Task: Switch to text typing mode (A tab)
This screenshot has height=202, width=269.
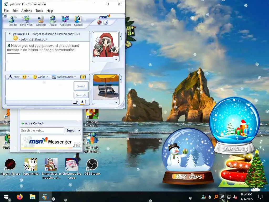Action: (x=82, y=102)
